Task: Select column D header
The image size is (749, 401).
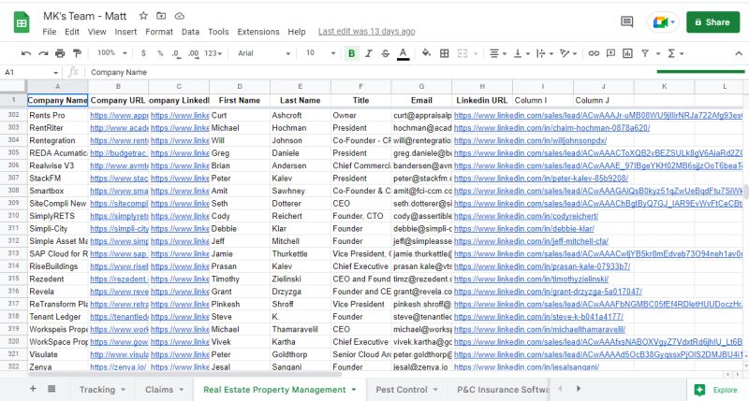Action: point(240,86)
